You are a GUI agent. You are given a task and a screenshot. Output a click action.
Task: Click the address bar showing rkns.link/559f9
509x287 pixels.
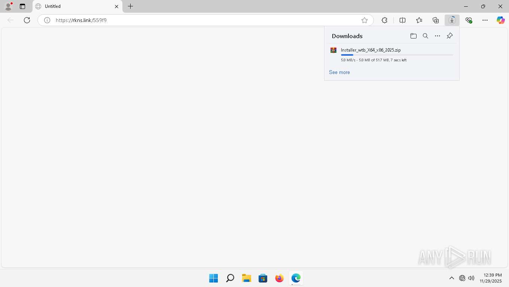pos(205,20)
